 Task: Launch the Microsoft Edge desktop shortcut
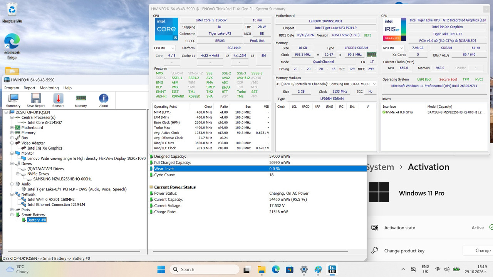(12, 47)
